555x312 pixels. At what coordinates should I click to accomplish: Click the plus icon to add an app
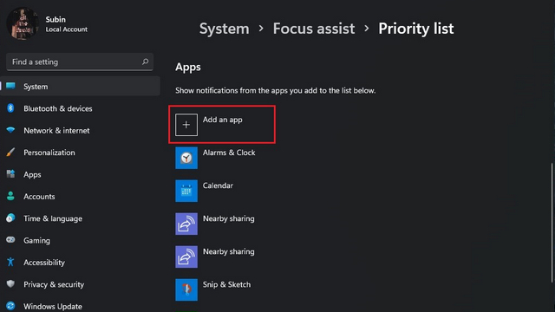tap(186, 125)
